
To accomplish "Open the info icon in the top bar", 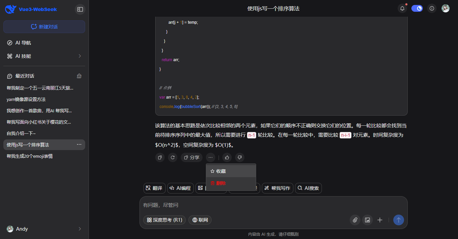I will [432, 8].
